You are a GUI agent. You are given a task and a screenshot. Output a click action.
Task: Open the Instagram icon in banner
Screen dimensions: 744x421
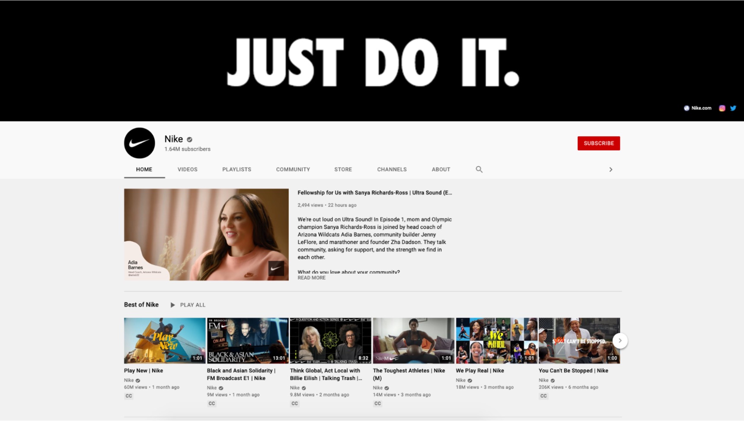(x=722, y=108)
